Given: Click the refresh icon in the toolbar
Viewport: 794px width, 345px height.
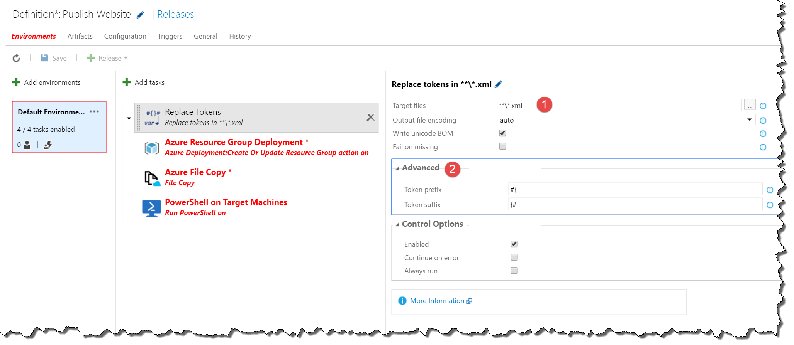Looking at the screenshot, I should tap(16, 58).
